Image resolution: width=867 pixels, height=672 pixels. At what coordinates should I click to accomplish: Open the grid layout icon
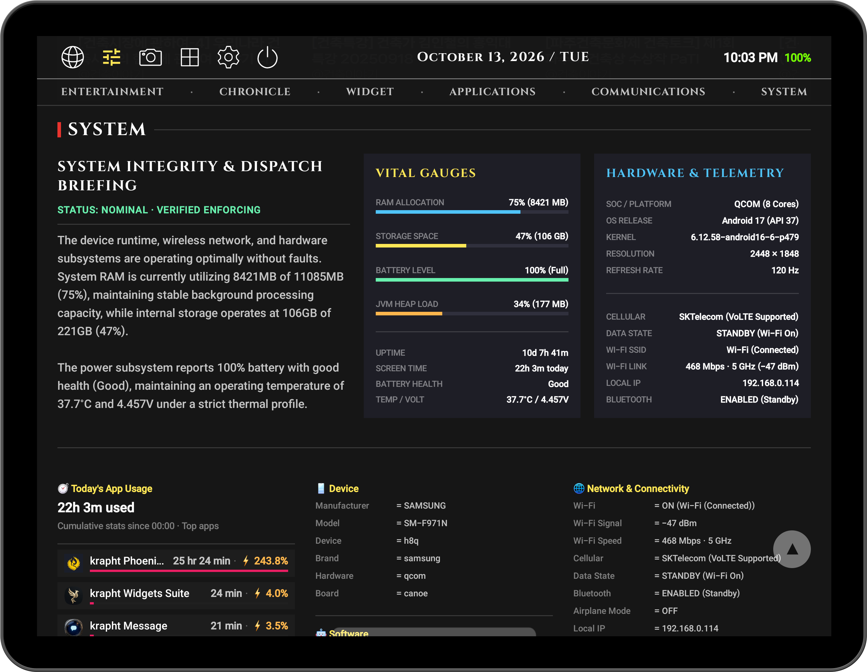(190, 57)
